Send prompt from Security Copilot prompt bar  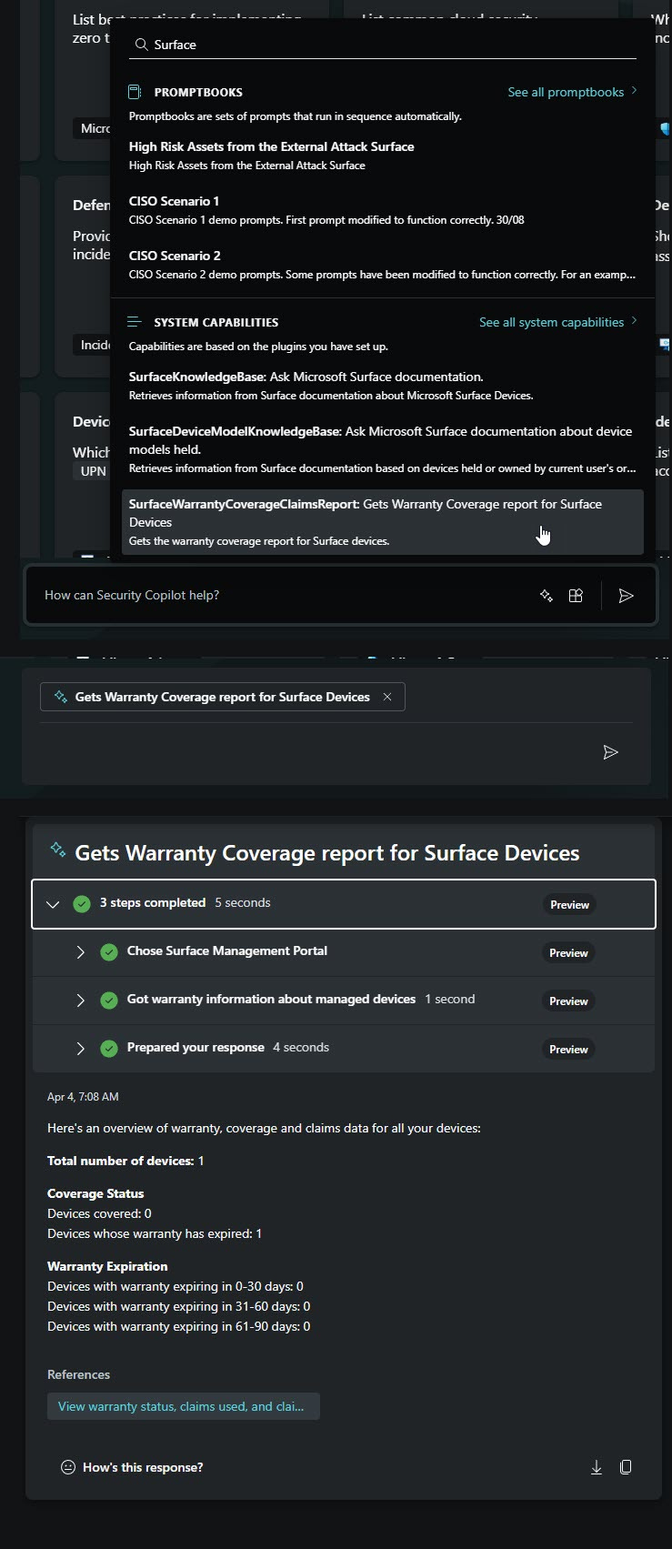pyautogui.click(x=626, y=596)
